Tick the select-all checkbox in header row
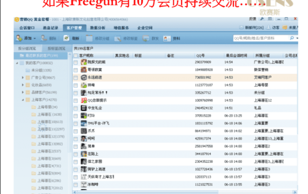The width and height of the screenshot is (308, 194). click(76, 56)
